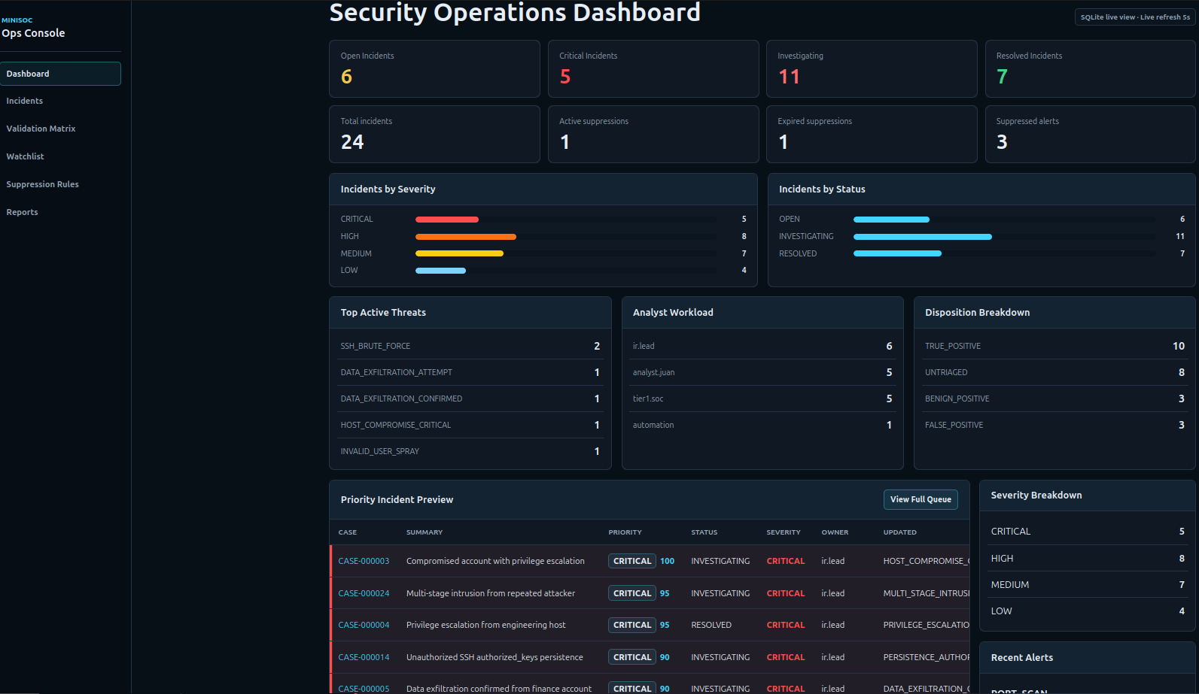Open case link CASE-000004
This screenshot has height=694, width=1199.
pyautogui.click(x=364, y=625)
